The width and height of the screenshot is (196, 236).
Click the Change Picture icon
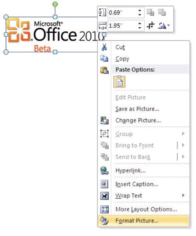click(105, 120)
